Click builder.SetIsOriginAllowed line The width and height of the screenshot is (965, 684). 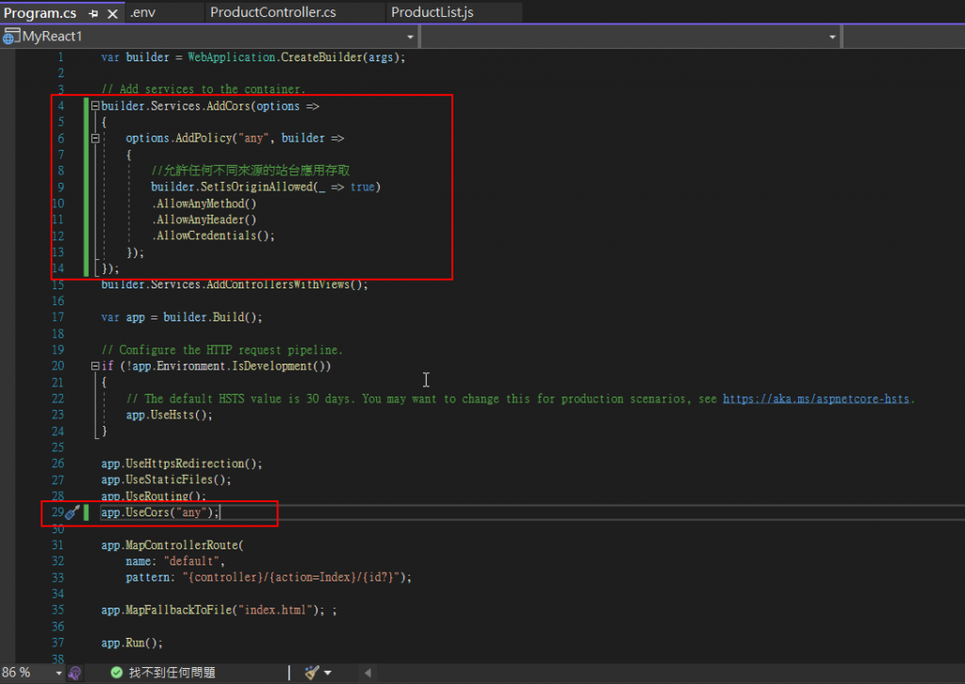pos(265,187)
